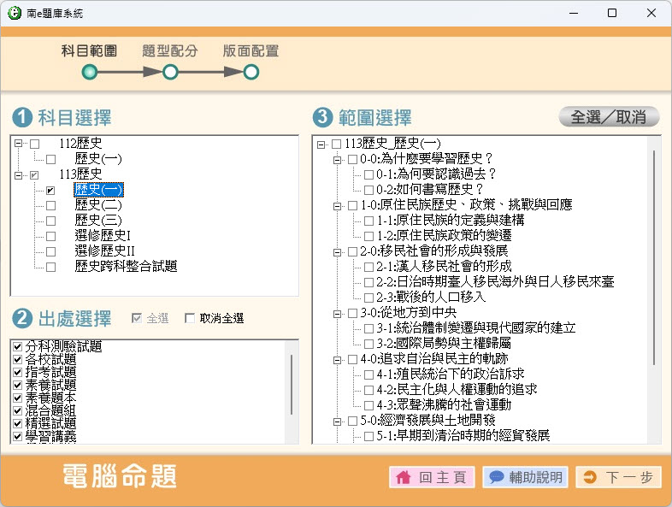This screenshot has width=672, height=507.
Task: Uncheck the 分科測驗試題 source checkbox
Action: pyautogui.click(x=18, y=347)
